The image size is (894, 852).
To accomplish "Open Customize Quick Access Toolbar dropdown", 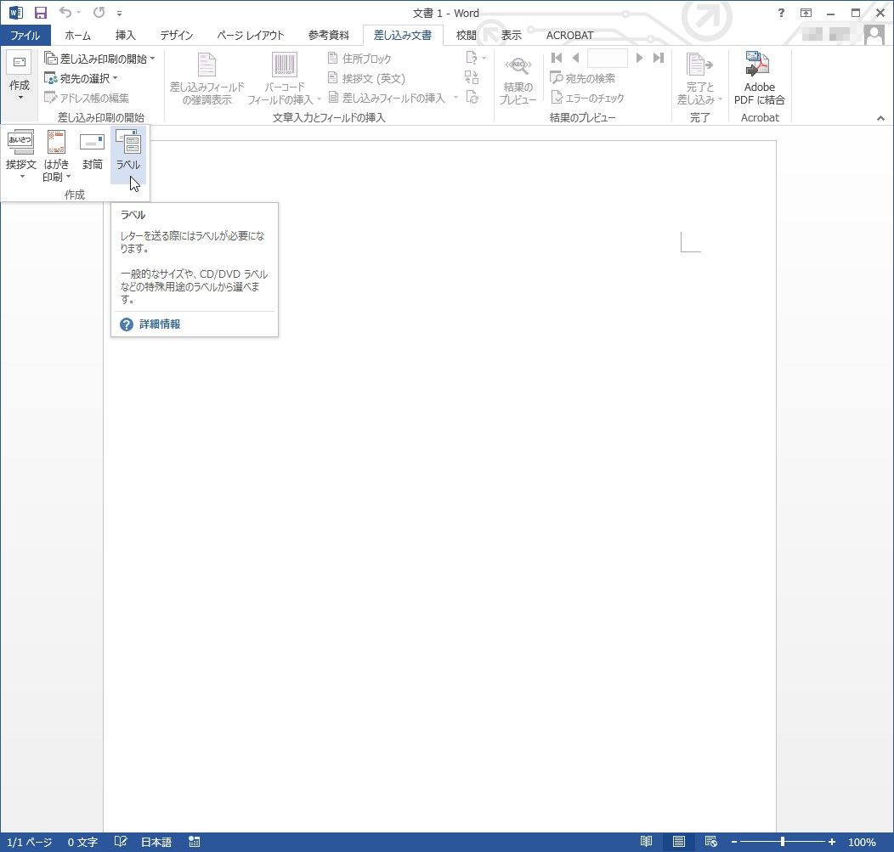I will pyautogui.click(x=119, y=13).
